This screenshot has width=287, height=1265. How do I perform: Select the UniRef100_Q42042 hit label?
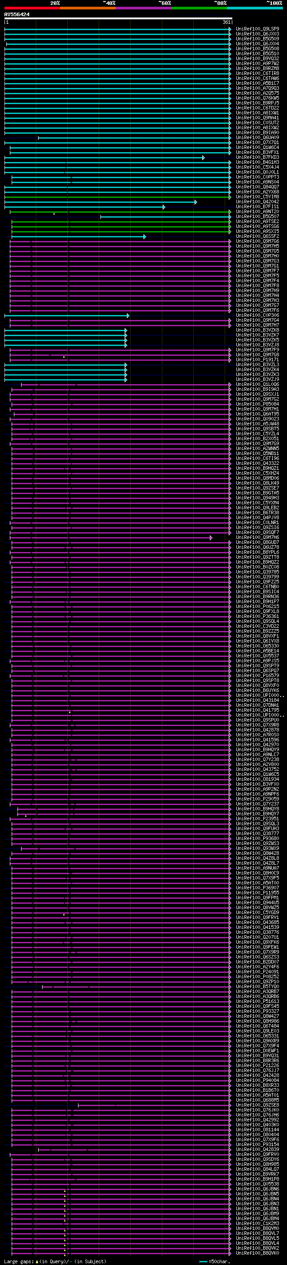[257, 202]
